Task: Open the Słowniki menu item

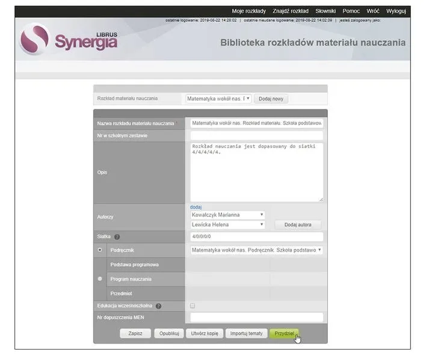Action: 326,11
